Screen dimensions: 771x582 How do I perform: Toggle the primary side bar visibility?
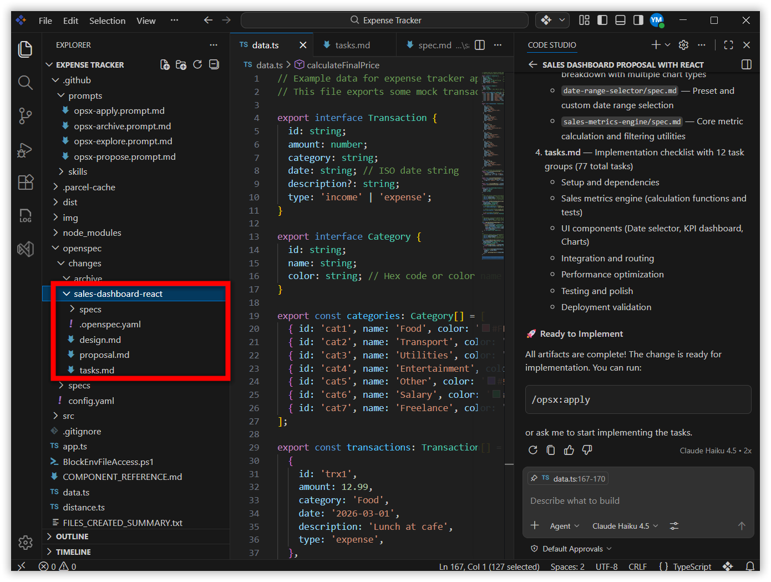[602, 20]
